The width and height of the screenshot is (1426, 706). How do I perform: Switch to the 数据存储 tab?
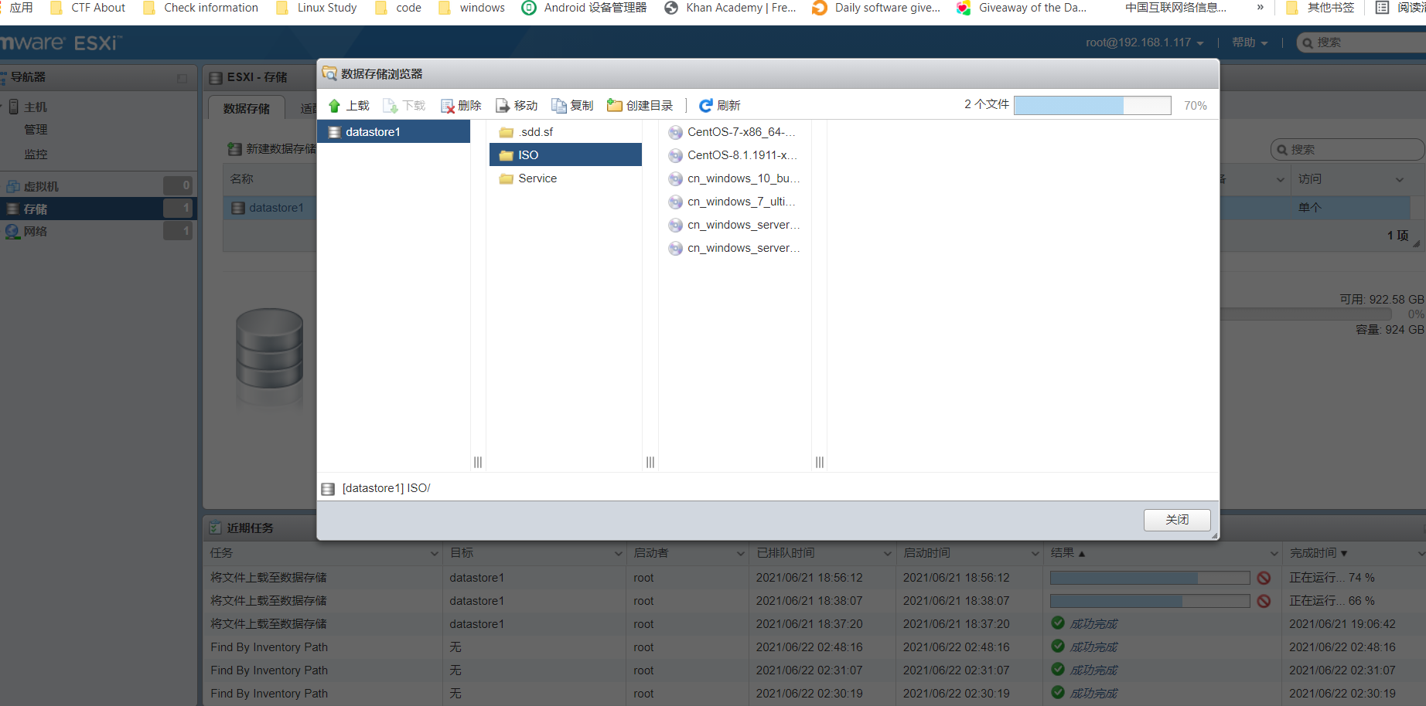[x=247, y=108]
